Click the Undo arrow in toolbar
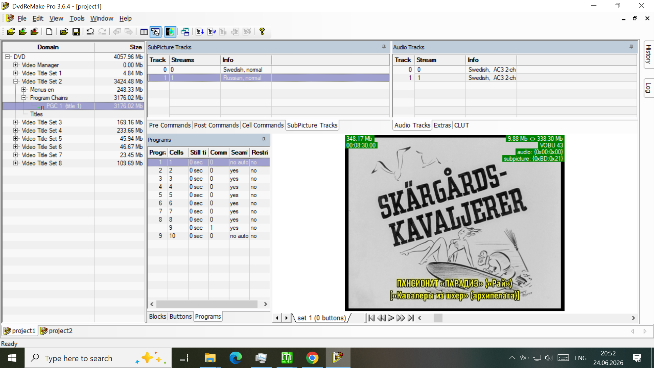The height and width of the screenshot is (368, 654). tap(90, 32)
